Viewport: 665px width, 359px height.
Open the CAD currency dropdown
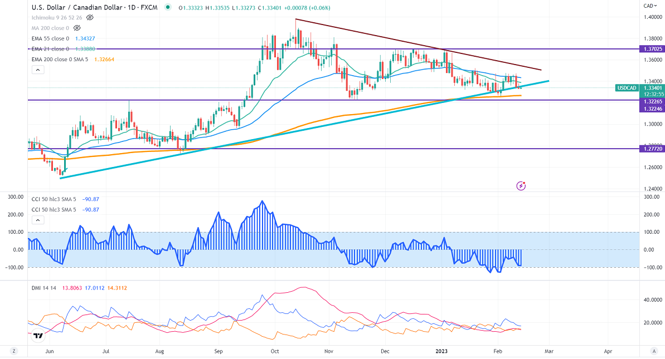click(648, 6)
